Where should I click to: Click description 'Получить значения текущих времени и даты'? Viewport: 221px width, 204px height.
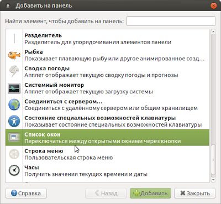coord(86,174)
